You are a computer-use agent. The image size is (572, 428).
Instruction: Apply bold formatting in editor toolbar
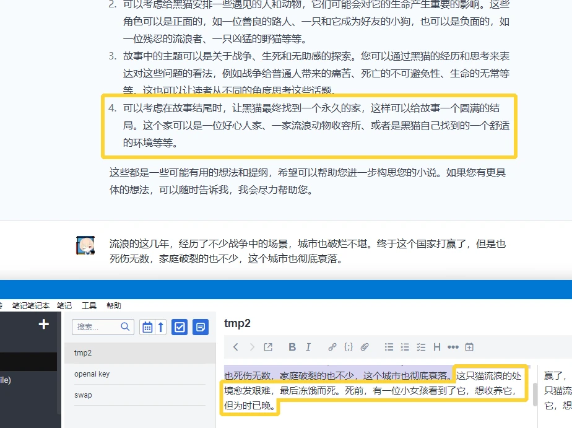pyautogui.click(x=292, y=347)
